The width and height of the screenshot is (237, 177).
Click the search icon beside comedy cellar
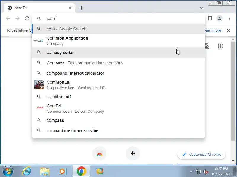(39, 52)
